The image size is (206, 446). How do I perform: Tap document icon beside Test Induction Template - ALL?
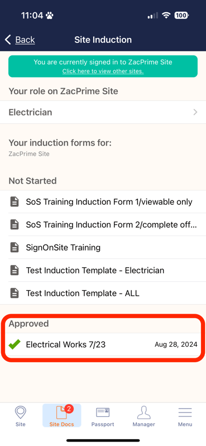click(15, 293)
